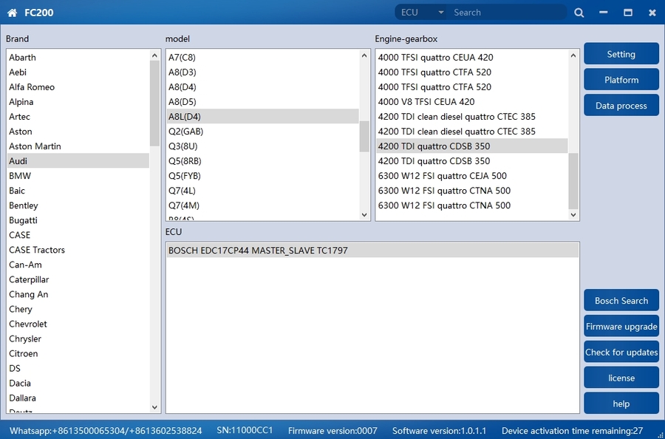Click the magnifier search icon
The image size is (665, 439).
[x=579, y=13]
